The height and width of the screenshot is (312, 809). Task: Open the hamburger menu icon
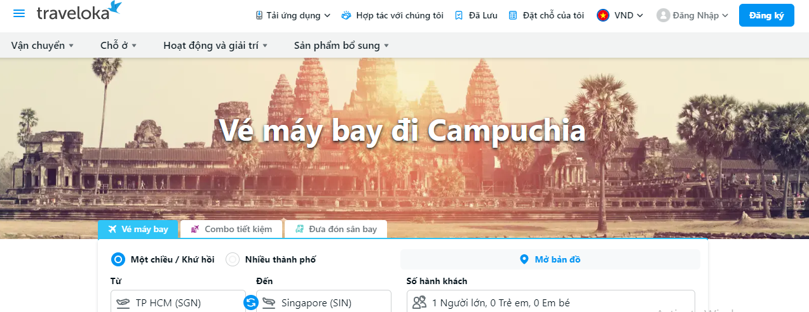point(19,14)
